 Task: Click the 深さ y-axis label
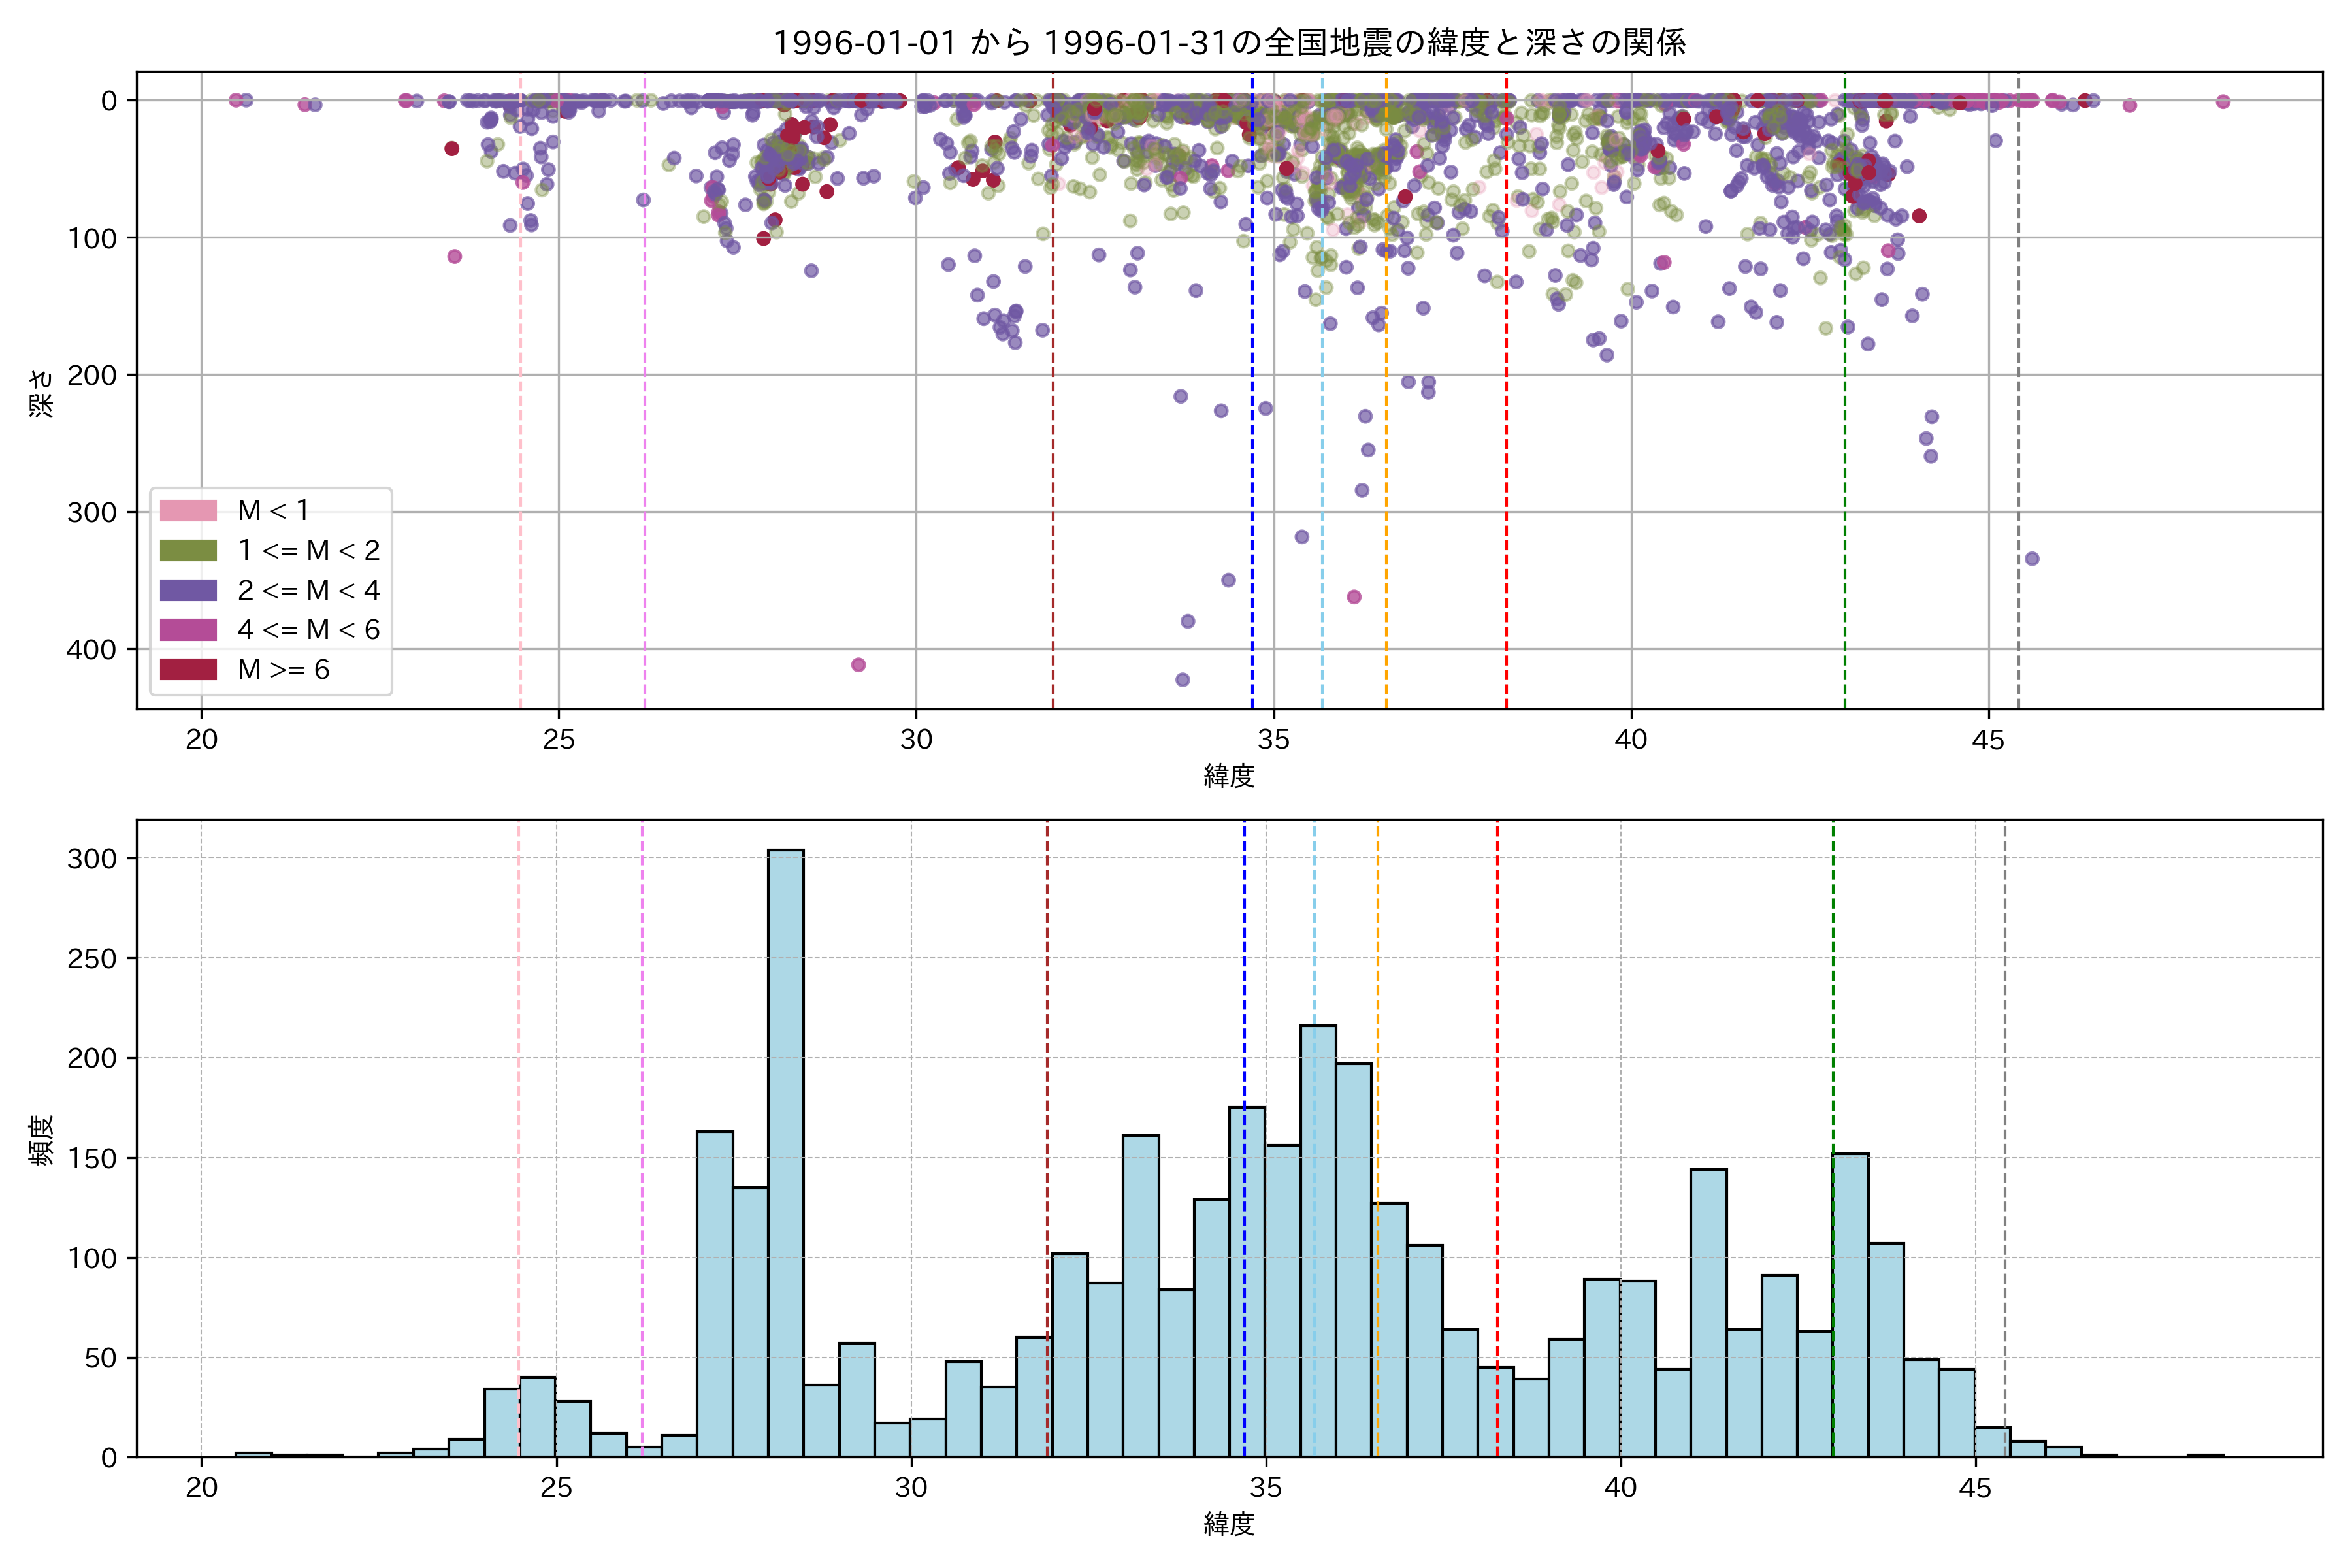(42, 392)
